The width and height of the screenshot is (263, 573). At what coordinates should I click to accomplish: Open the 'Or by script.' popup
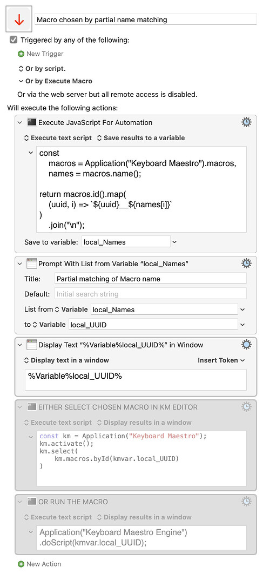pos(42,68)
